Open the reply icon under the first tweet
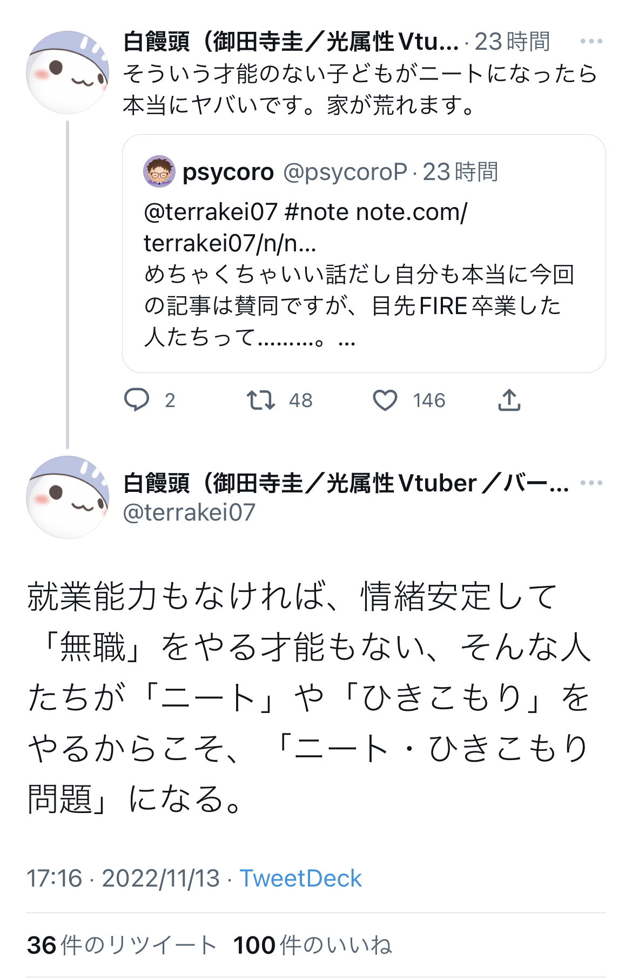Image resolution: width=632 pixels, height=979 pixels. pos(137,400)
